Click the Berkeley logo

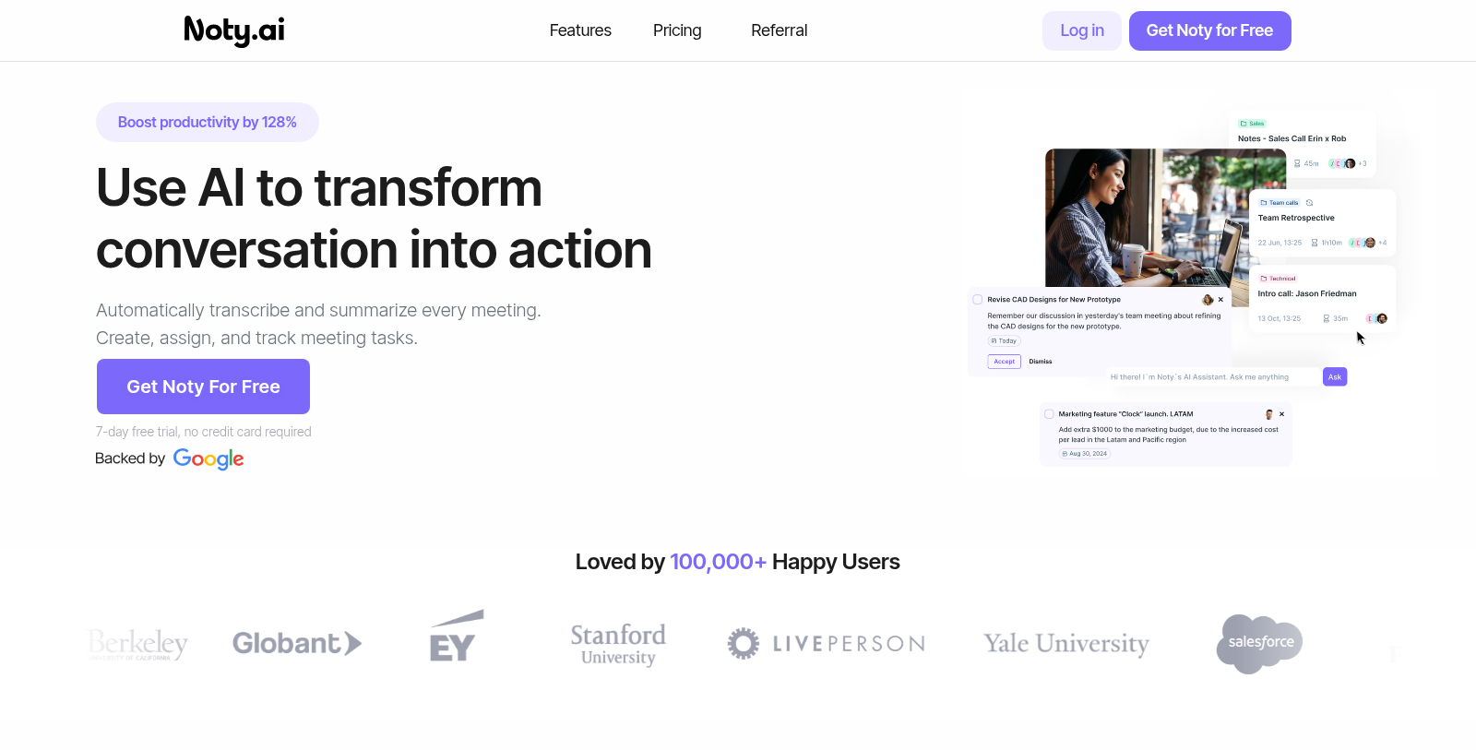click(x=138, y=644)
